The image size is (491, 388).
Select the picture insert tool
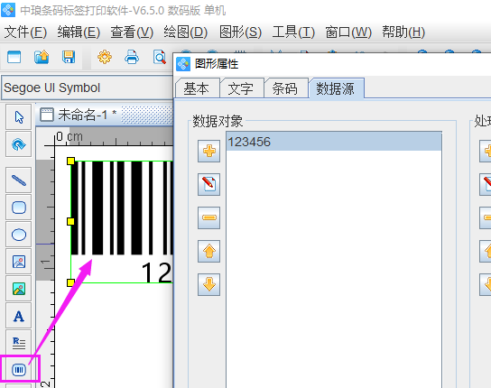point(19,289)
